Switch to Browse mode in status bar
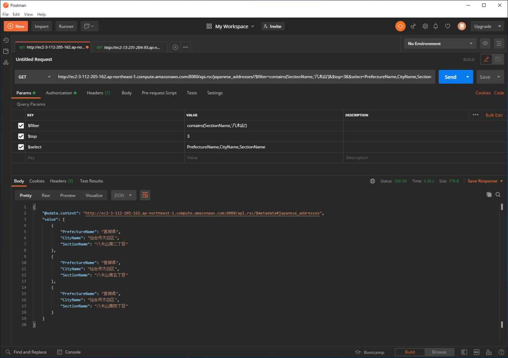Viewport: 508px width, 358px height. click(x=439, y=352)
